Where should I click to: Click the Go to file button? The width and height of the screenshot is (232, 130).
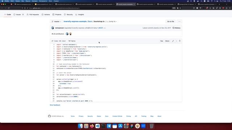coord(171,22)
